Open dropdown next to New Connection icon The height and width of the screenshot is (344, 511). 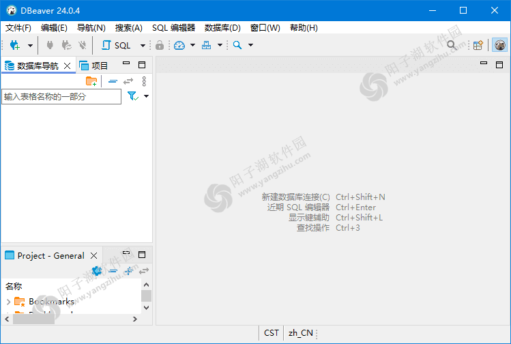pyautogui.click(x=30, y=45)
